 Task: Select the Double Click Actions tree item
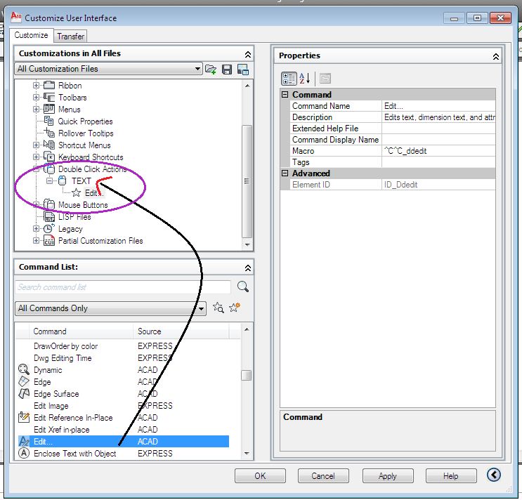(92, 169)
